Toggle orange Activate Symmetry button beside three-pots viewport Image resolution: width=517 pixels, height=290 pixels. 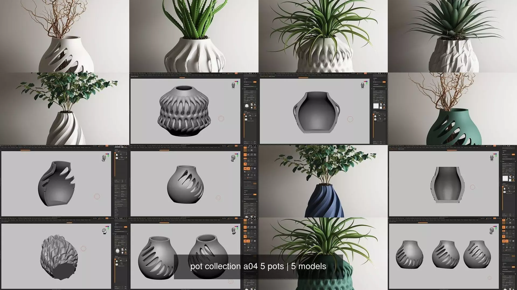513,256
